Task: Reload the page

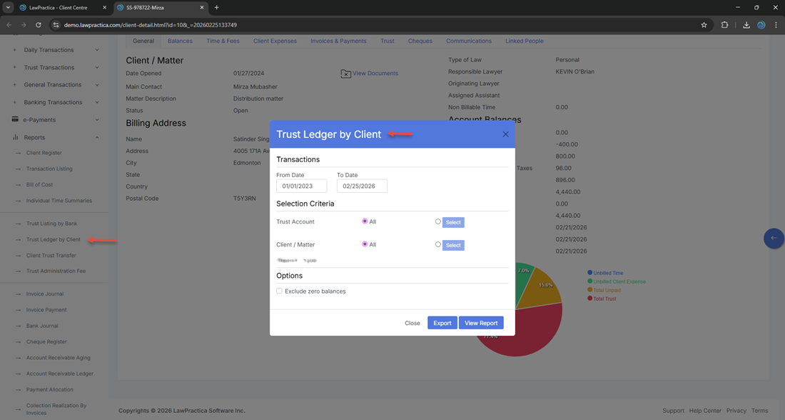Action: pos(39,25)
